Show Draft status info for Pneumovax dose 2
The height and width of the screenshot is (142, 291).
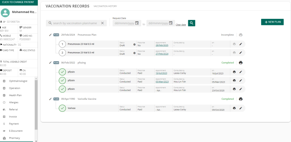(x=135, y=53)
